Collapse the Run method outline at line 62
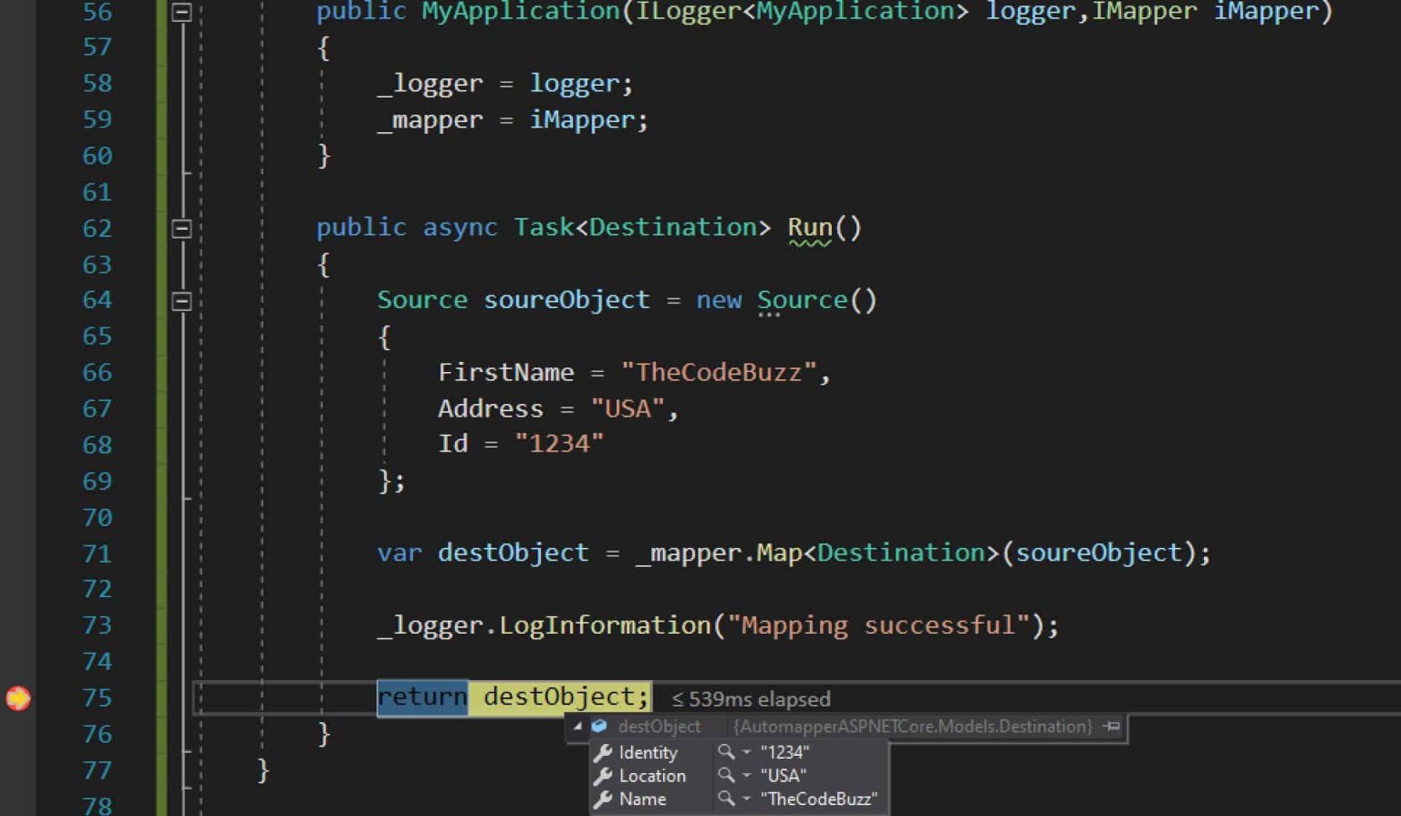 (182, 228)
